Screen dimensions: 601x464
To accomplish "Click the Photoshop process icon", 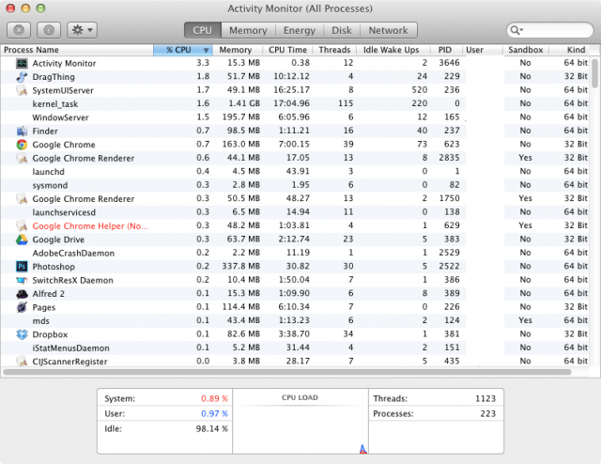I will (x=22, y=267).
